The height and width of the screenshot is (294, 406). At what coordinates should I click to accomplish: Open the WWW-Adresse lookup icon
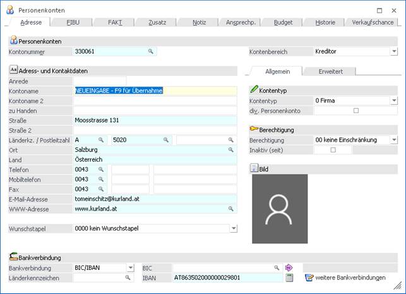click(x=230, y=209)
